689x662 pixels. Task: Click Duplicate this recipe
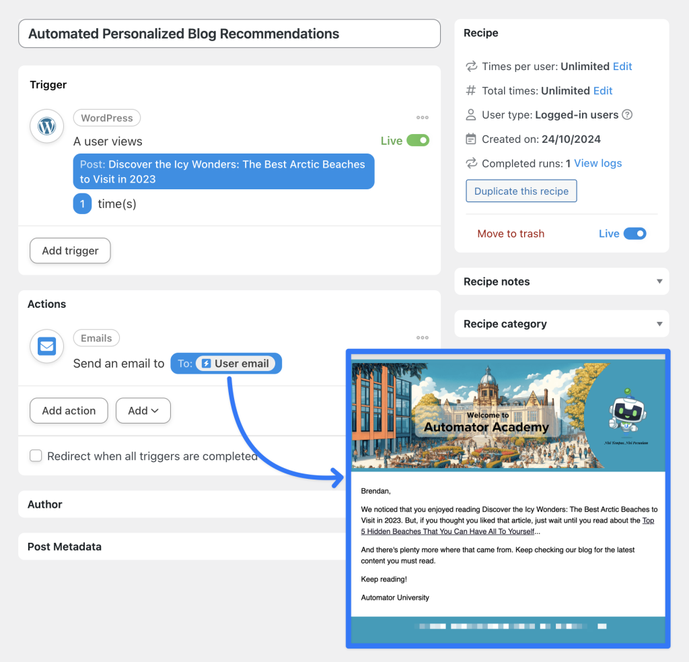click(x=521, y=191)
